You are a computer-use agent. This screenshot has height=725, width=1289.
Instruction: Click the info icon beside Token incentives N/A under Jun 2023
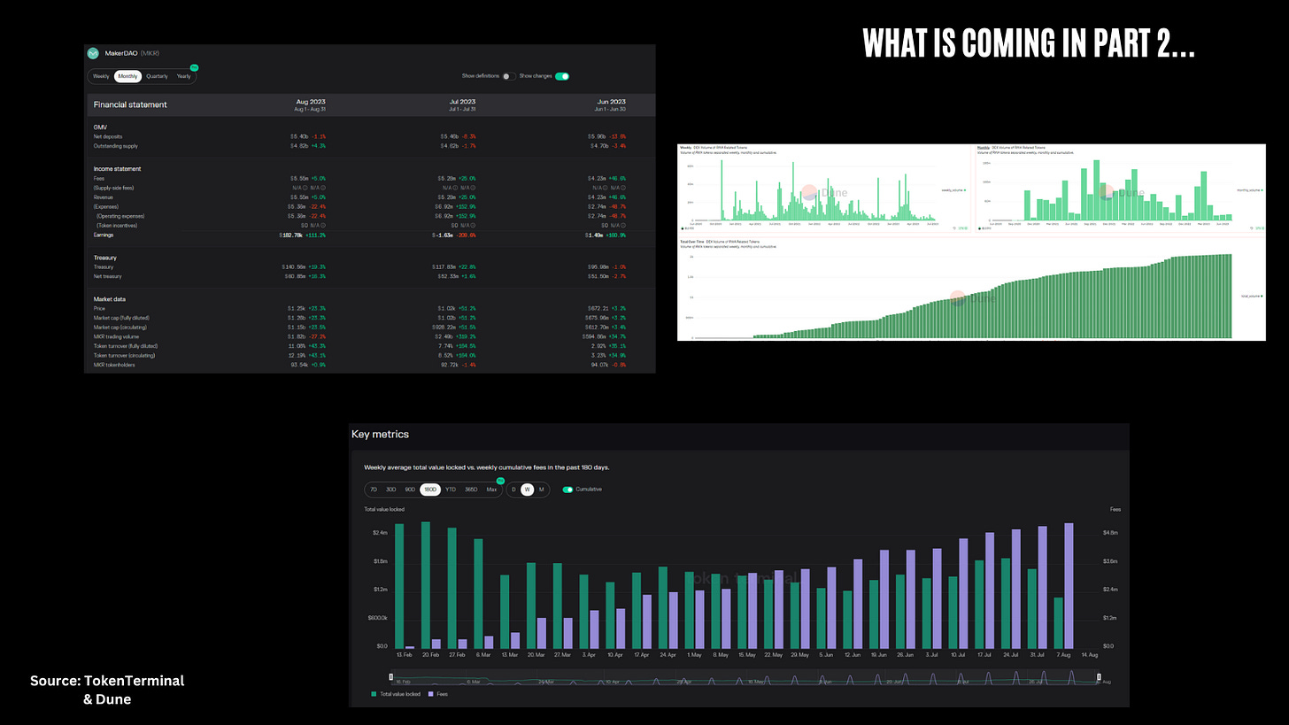(x=623, y=226)
